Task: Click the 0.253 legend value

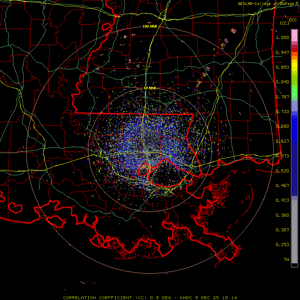Action: [x=282, y=245]
